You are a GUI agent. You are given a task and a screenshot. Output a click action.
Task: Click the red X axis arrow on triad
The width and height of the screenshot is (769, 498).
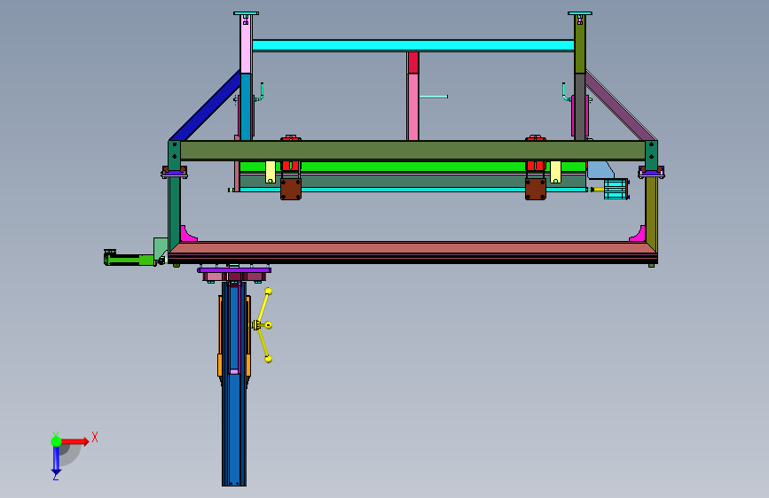click(75, 441)
